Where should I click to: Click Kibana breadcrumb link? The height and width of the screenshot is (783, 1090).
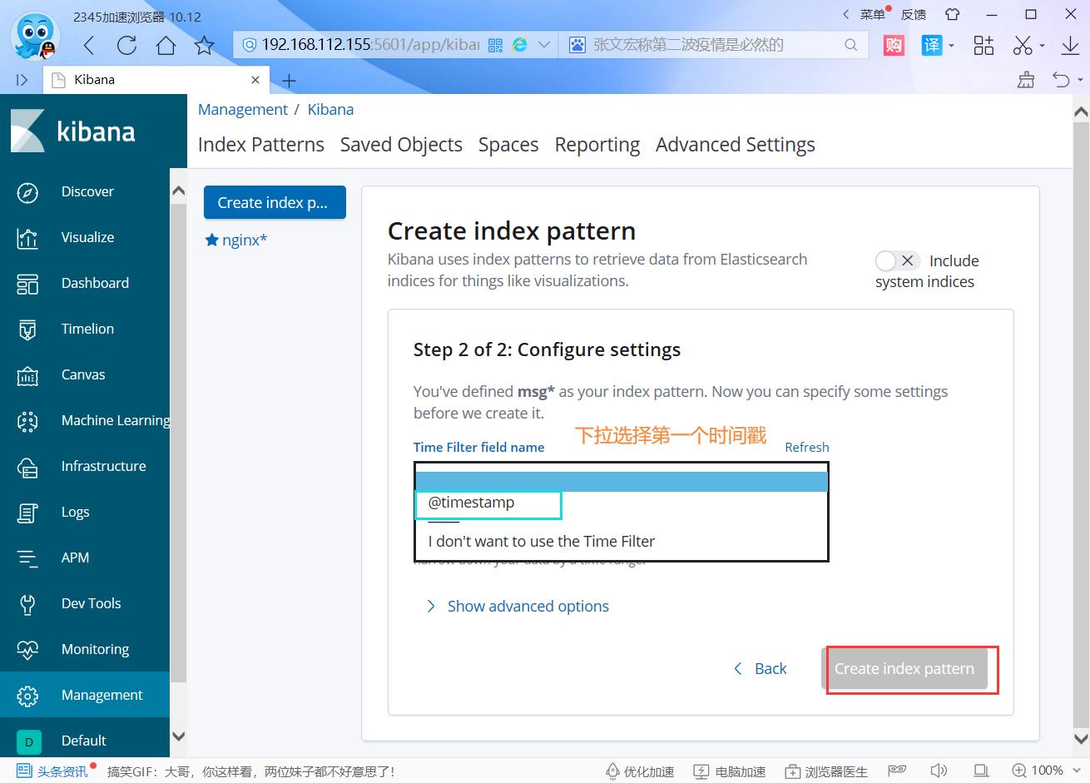pos(330,110)
